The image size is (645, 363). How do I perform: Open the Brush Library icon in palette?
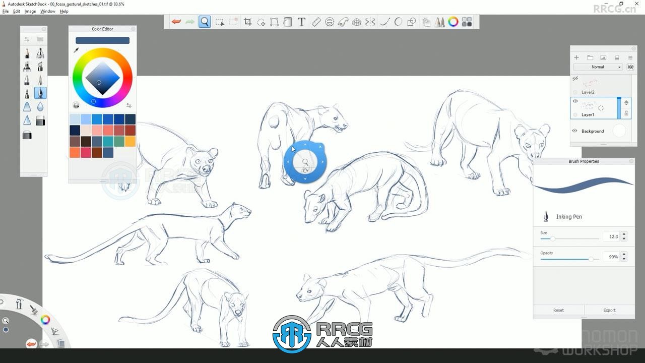[x=40, y=39]
